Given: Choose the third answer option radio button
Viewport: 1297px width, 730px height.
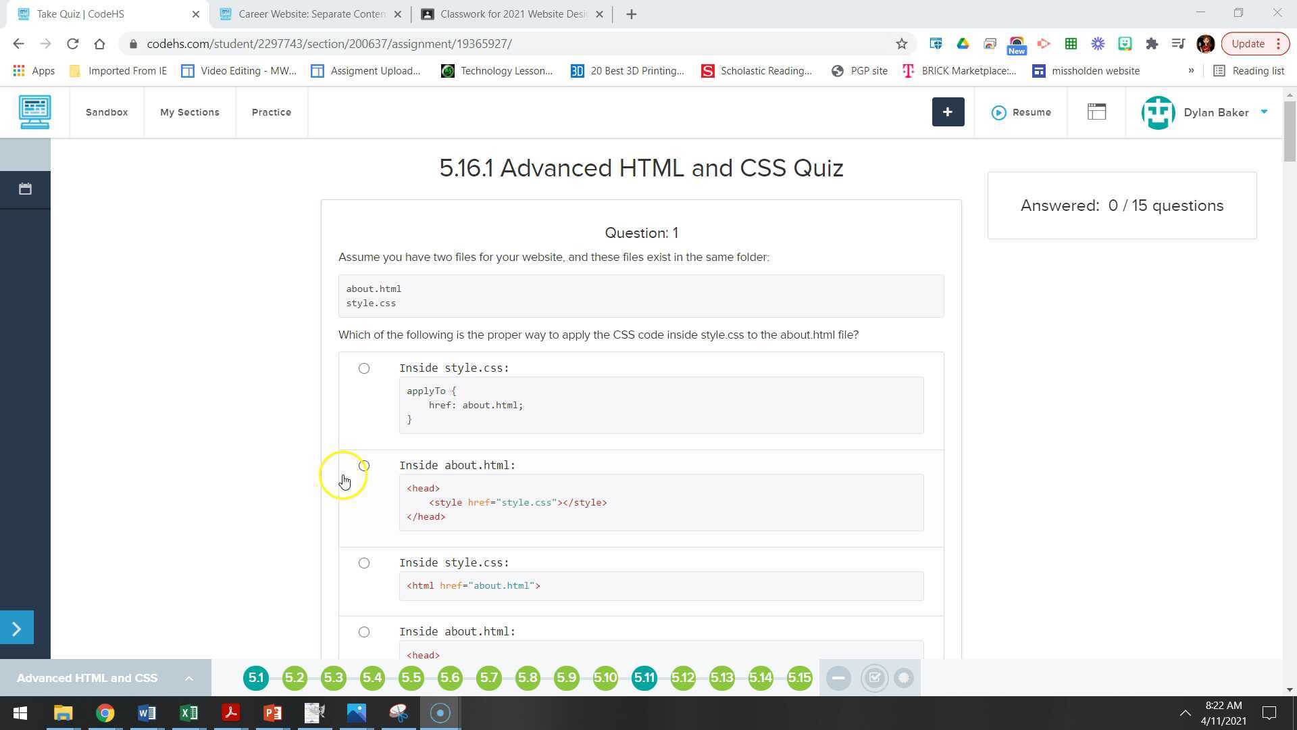Looking at the screenshot, I should 364,562.
